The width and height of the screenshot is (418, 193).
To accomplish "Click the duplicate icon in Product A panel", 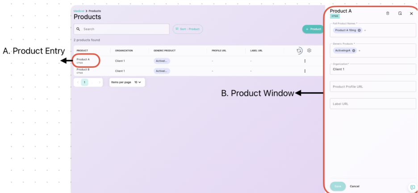I will click(400, 13).
